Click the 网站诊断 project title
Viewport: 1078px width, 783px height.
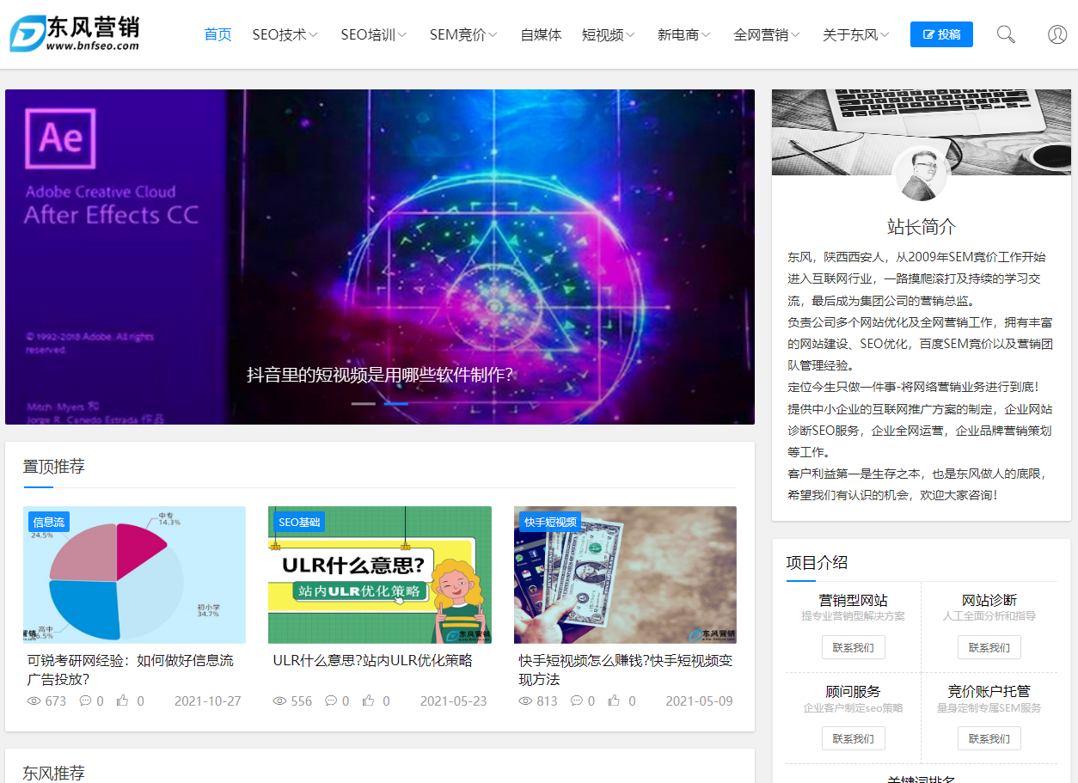pyautogui.click(x=989, y=599)
